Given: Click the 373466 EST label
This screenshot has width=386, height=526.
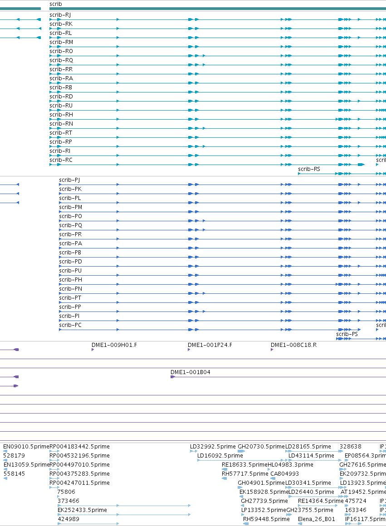Looking at the screenshot, I should tap(68, 501).
